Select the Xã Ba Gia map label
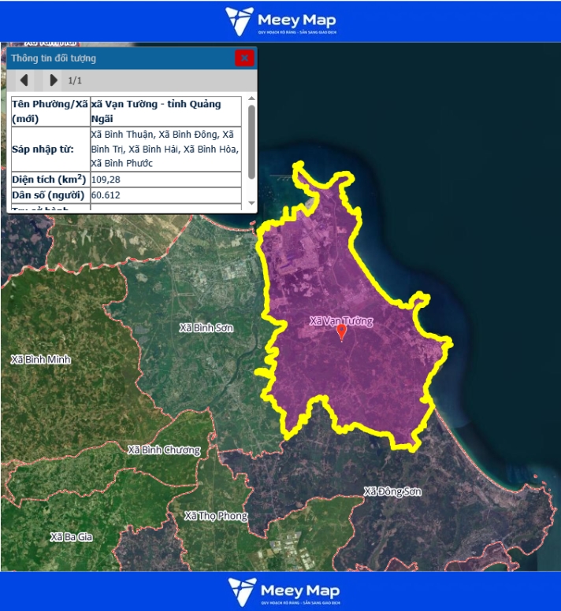561x611 pixels. coord(71,537)
